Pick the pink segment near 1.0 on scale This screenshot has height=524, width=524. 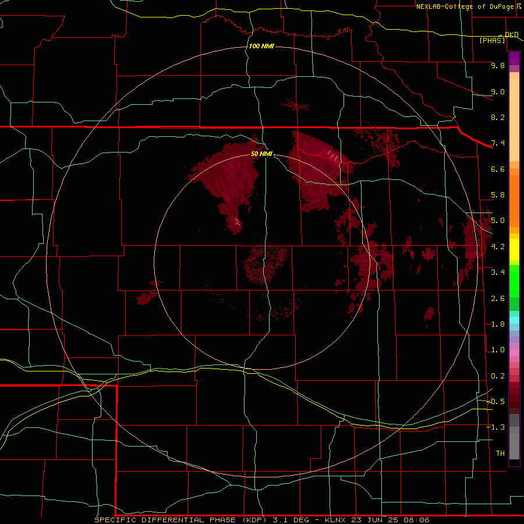point(514,353)
